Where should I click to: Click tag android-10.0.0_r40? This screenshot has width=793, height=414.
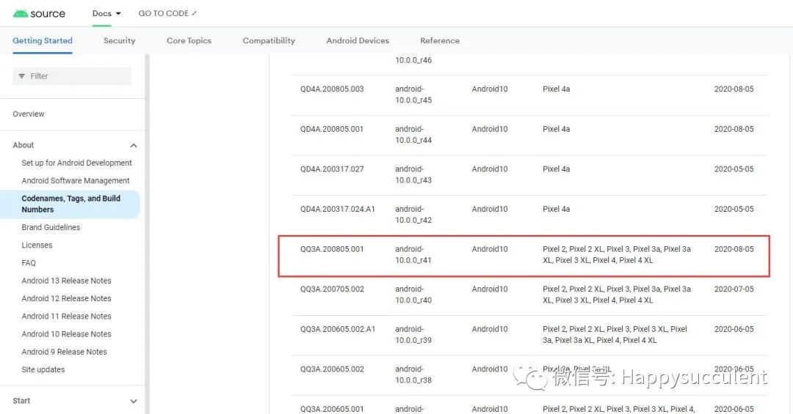(x=413, y=295)
